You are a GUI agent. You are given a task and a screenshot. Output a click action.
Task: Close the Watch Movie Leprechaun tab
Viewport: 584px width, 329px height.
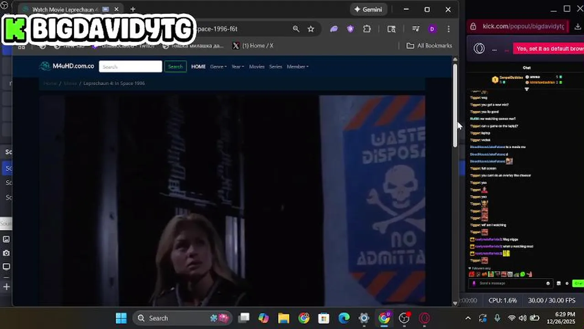(116, 9)
